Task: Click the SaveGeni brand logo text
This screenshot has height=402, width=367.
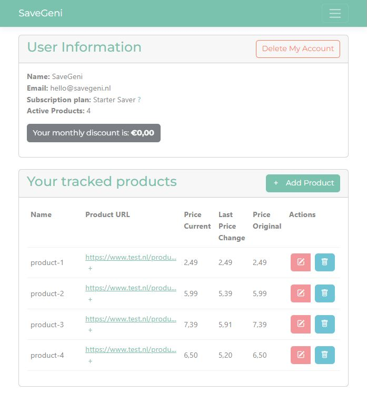Action: [41, 13]
